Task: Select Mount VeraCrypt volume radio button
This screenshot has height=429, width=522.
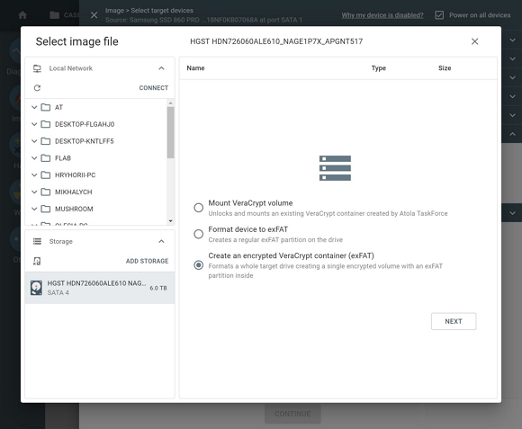Action: (198, 208)
